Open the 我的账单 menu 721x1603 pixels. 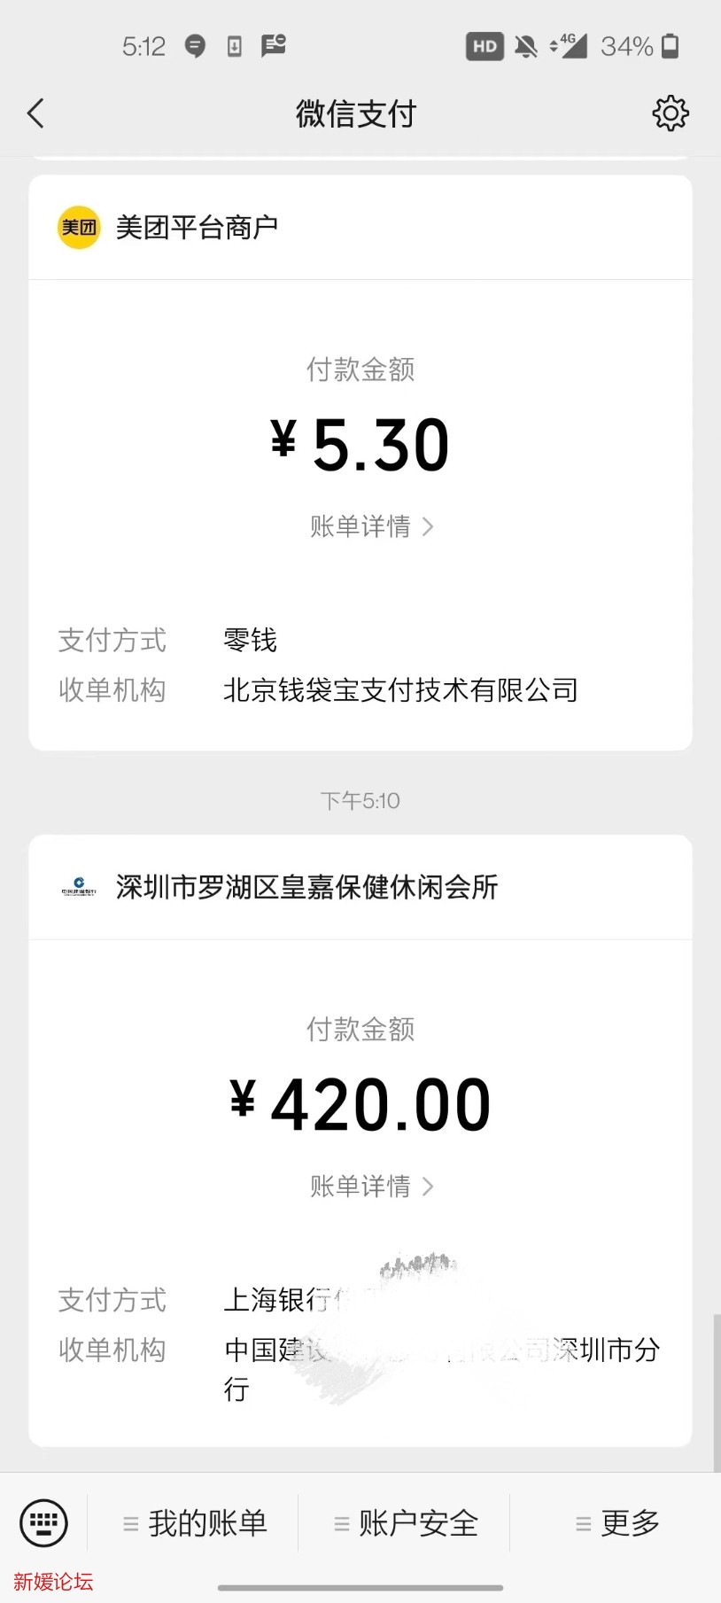[x=195, y=1523]
